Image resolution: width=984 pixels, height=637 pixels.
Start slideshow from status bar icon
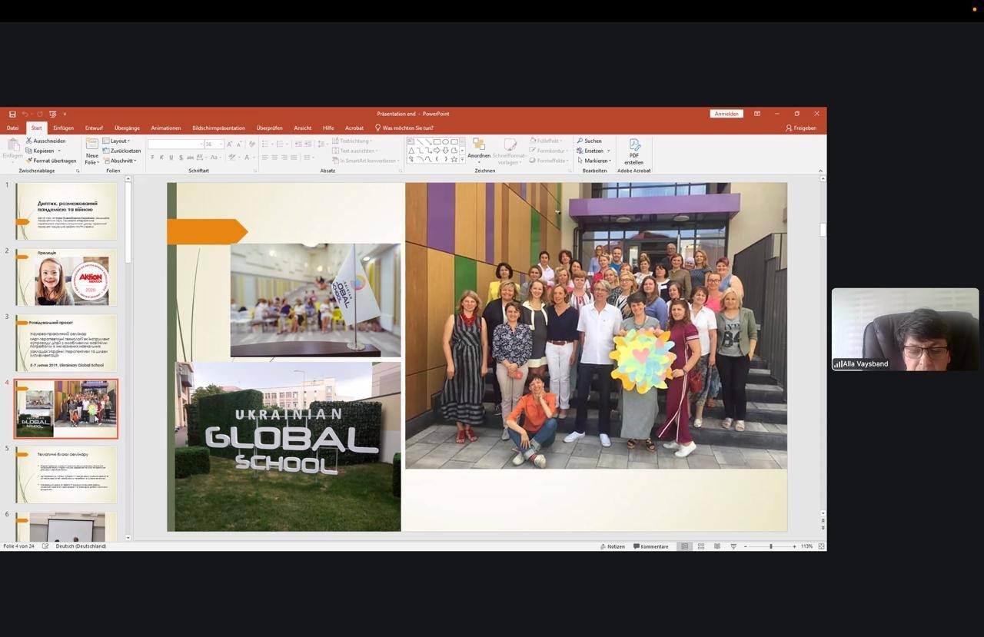pyautogui.click(x=733, y=546)
